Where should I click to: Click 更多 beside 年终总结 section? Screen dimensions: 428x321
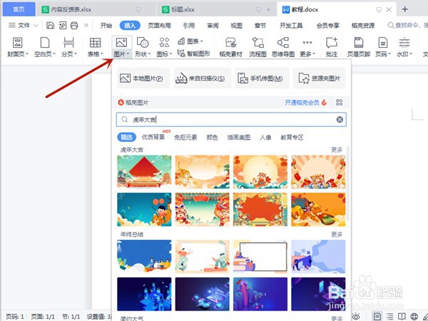coord(337,234)
